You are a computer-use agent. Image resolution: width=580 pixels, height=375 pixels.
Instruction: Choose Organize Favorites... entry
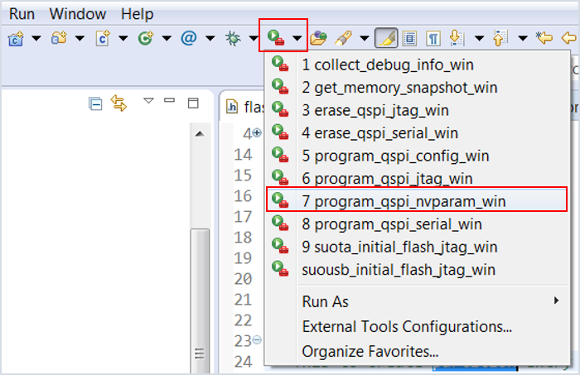pyautogui.click(x=370, y=351)
